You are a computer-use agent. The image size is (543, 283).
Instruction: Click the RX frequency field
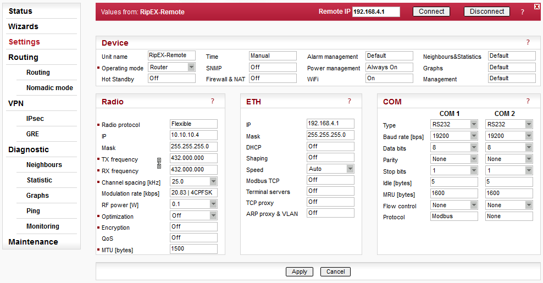[193, 170]
